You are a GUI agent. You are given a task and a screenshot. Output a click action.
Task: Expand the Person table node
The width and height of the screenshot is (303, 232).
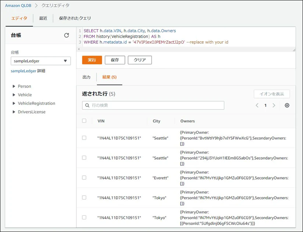[14, 86]
